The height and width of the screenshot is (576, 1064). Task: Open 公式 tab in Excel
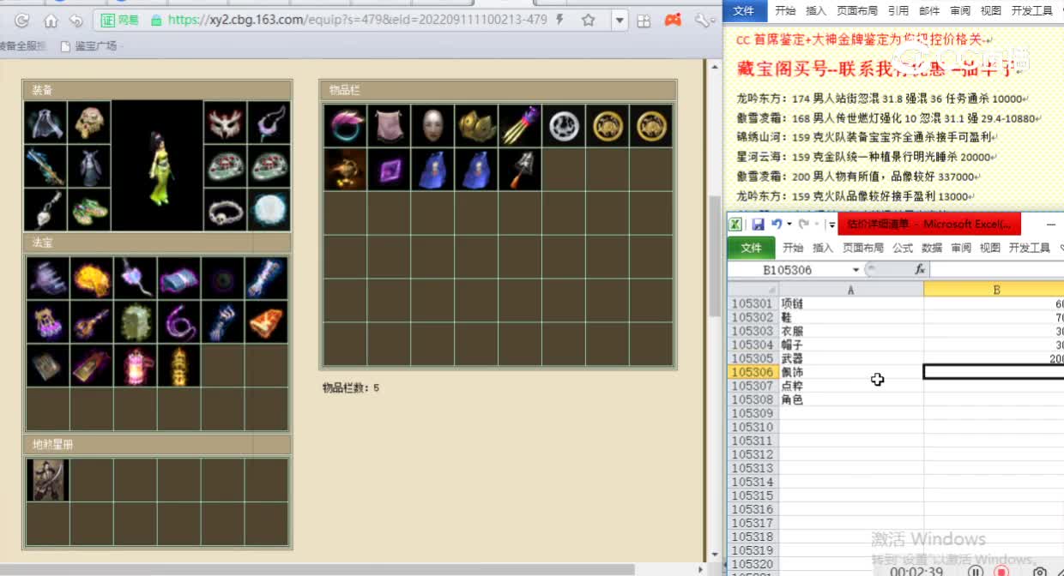click(x=903, y=248)
